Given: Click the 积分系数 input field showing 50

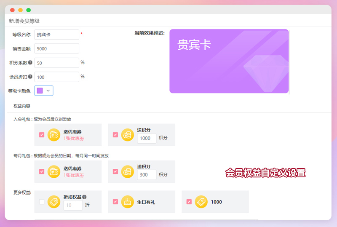Looking at the screenshot, I should pos(57,63).
